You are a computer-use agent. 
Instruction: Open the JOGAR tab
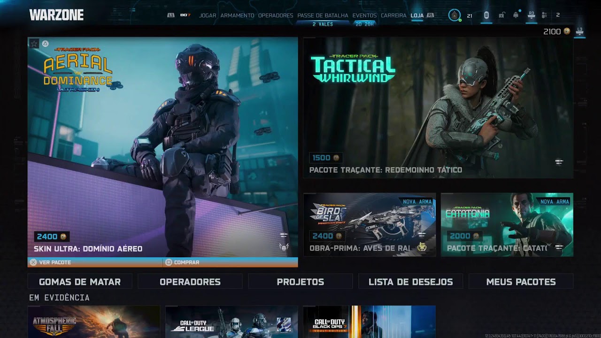pos(208,15)
